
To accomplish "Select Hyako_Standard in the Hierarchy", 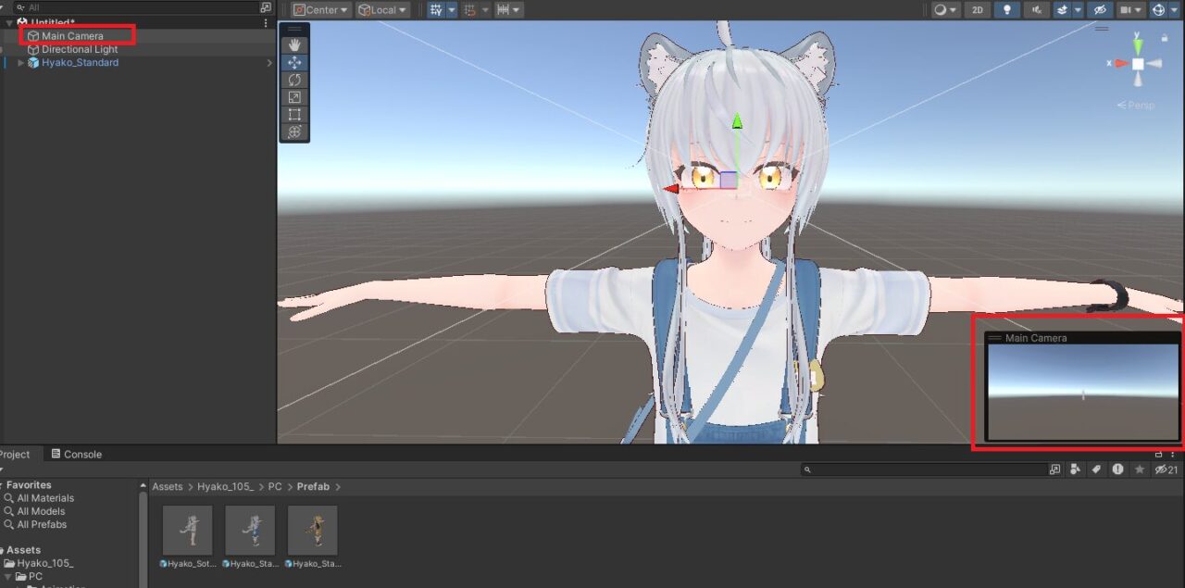I will tap(80, 63).
